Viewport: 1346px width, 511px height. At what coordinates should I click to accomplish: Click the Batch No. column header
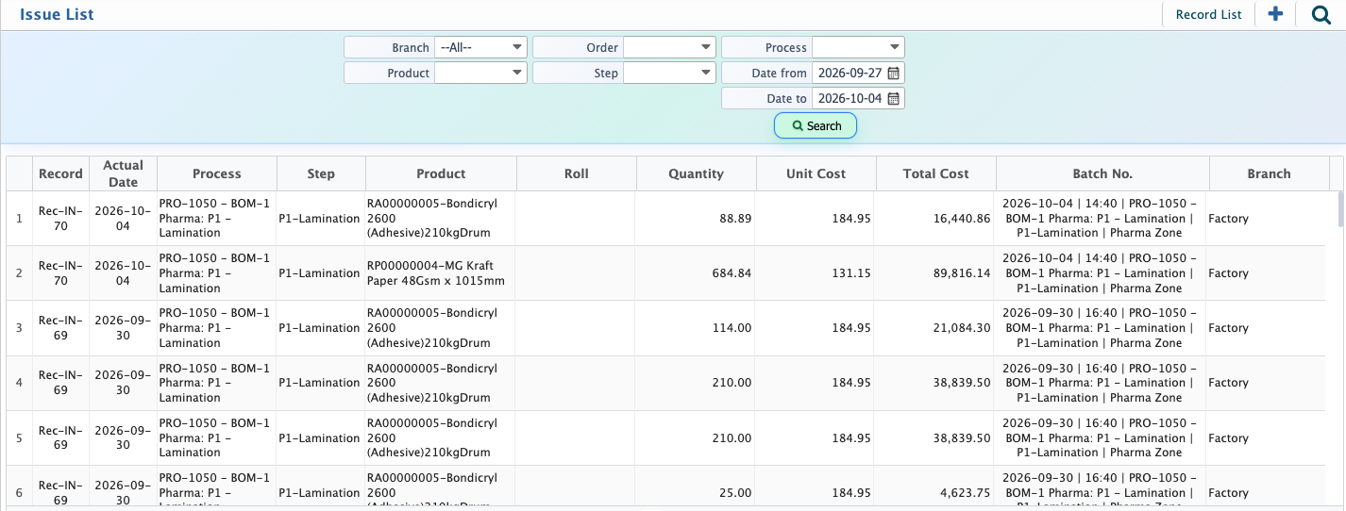1102,173
